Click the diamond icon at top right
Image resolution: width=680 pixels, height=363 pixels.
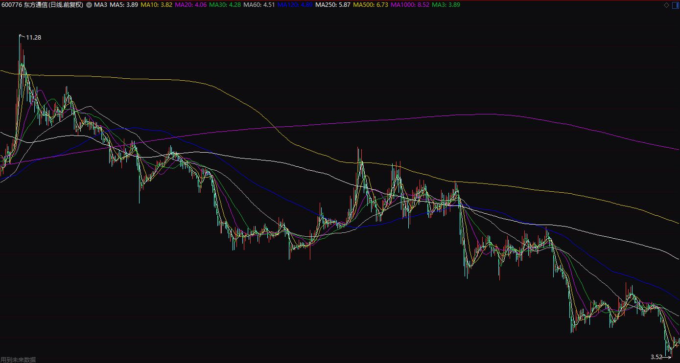(666, 5)
